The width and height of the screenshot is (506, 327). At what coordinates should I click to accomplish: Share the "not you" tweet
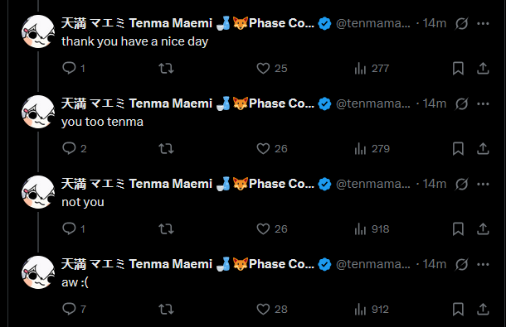[483, 228]
